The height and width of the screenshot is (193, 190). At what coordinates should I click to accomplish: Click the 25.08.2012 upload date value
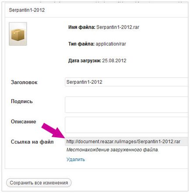pos(114,61)
